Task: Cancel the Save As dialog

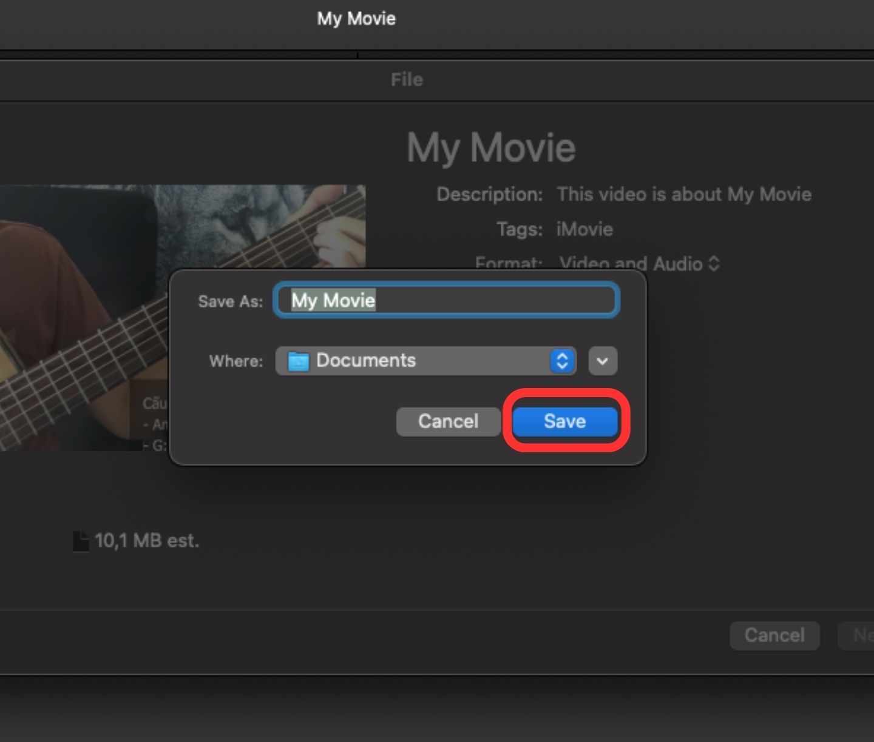Action: coord(448,421)
